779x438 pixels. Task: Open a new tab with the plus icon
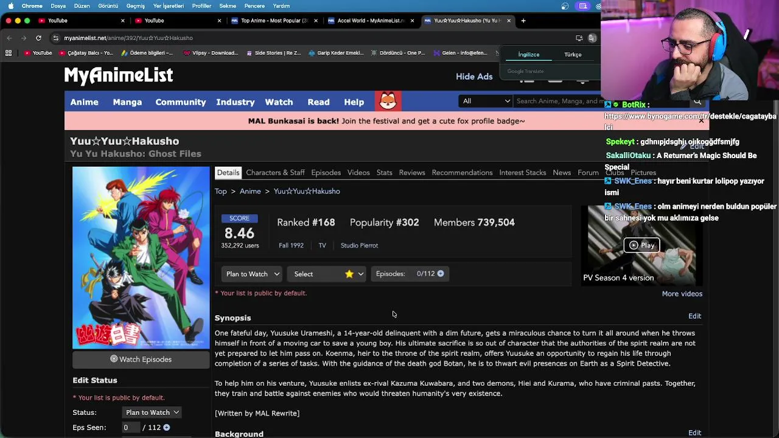click(x=523, y=21)
